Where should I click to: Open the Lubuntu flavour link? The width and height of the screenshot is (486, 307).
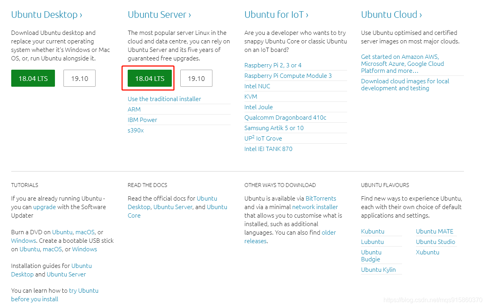point(372,242)
